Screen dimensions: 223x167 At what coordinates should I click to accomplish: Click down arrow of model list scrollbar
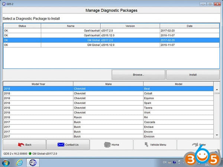[x=217, y=135]
